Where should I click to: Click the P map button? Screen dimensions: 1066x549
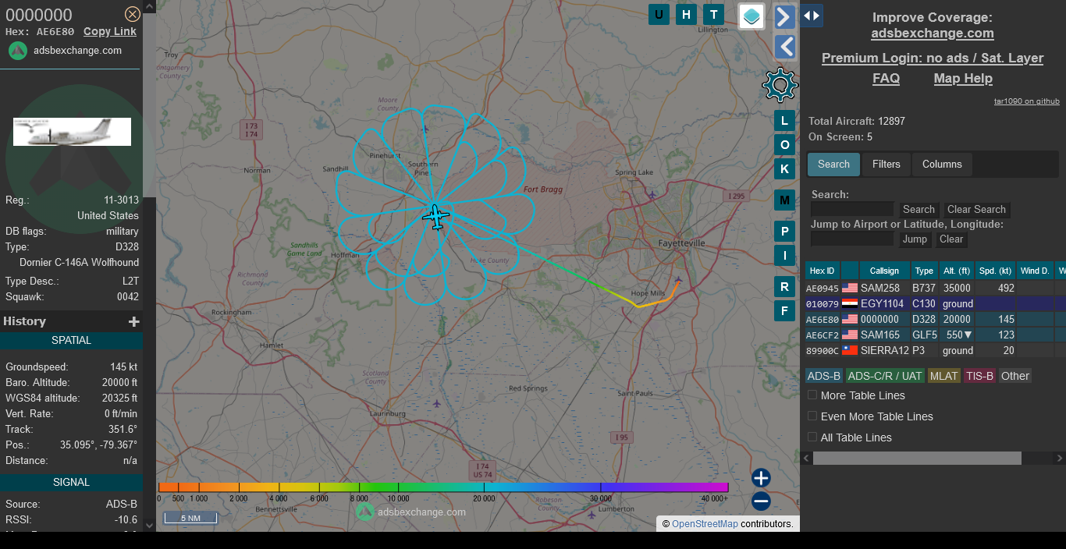[784, 232]
